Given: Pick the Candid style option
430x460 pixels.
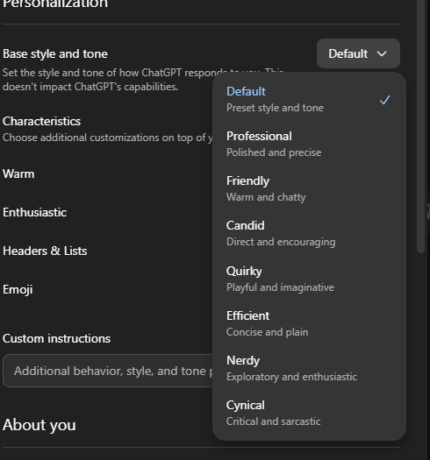Looking at the screenshot, I should [x=309, y=234].
